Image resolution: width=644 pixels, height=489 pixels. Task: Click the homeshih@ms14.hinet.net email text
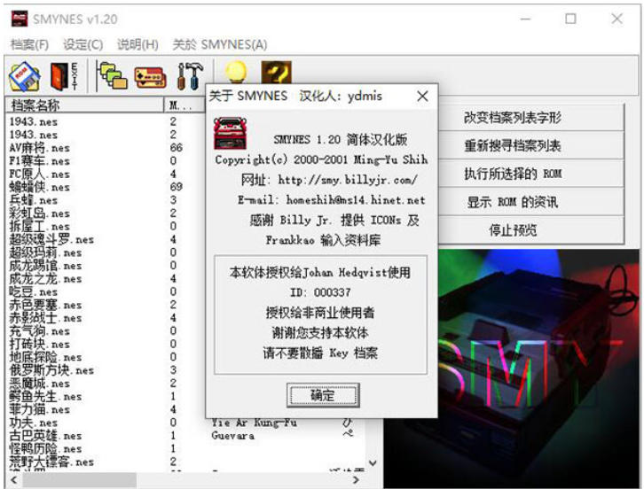[x=356, y=200]
